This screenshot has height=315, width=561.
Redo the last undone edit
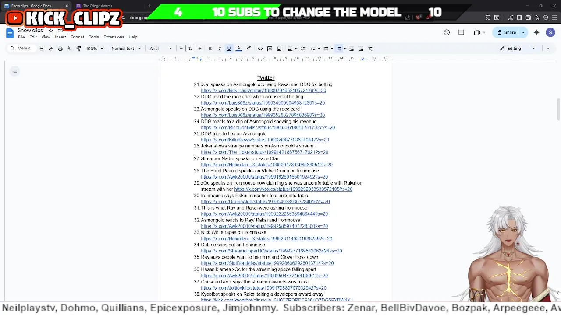pyautogui.click(x=50, y=49)
